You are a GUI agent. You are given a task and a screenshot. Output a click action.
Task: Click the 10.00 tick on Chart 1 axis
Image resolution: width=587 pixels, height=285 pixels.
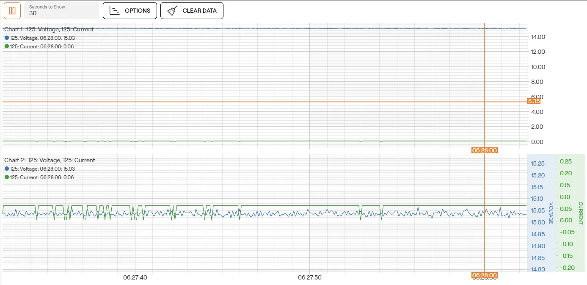[538, 67]
